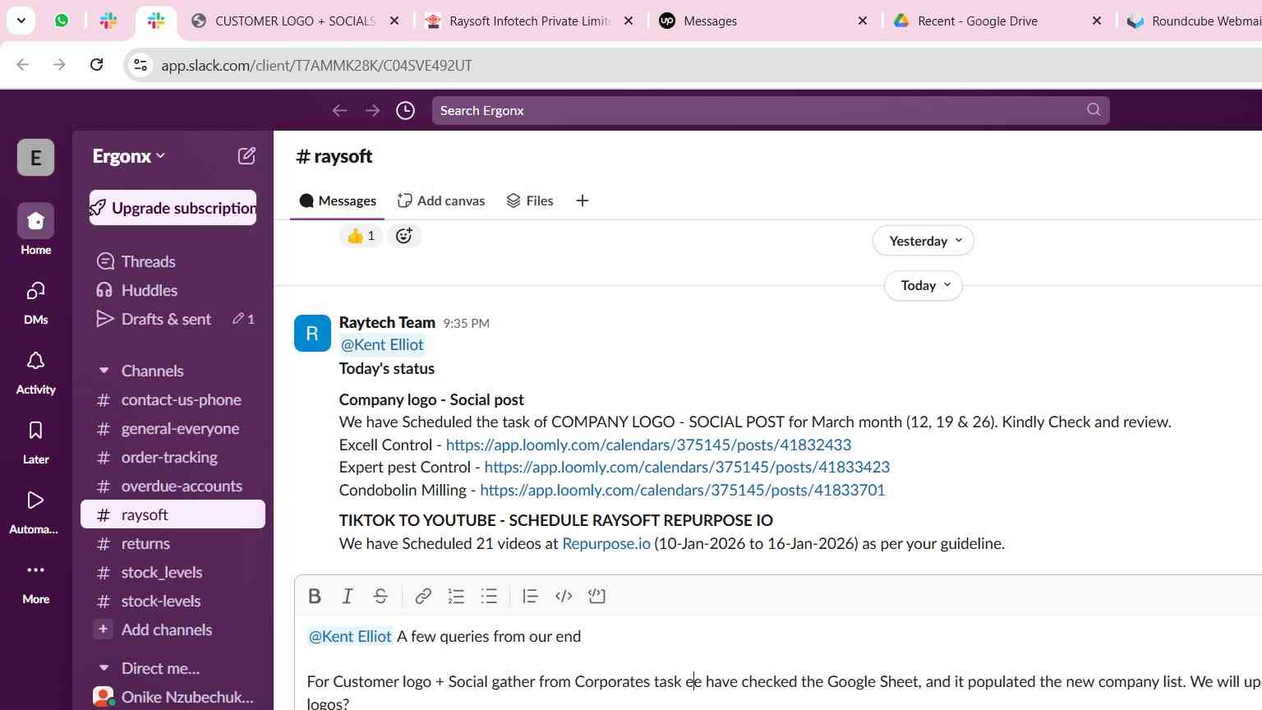This screenshot has width=1262, height=710.
Task: Navigate back in Slack history
Action: (339, 110)
